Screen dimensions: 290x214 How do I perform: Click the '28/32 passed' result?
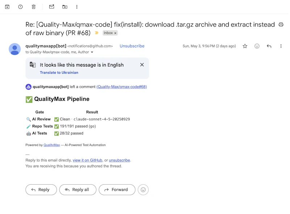71,133
